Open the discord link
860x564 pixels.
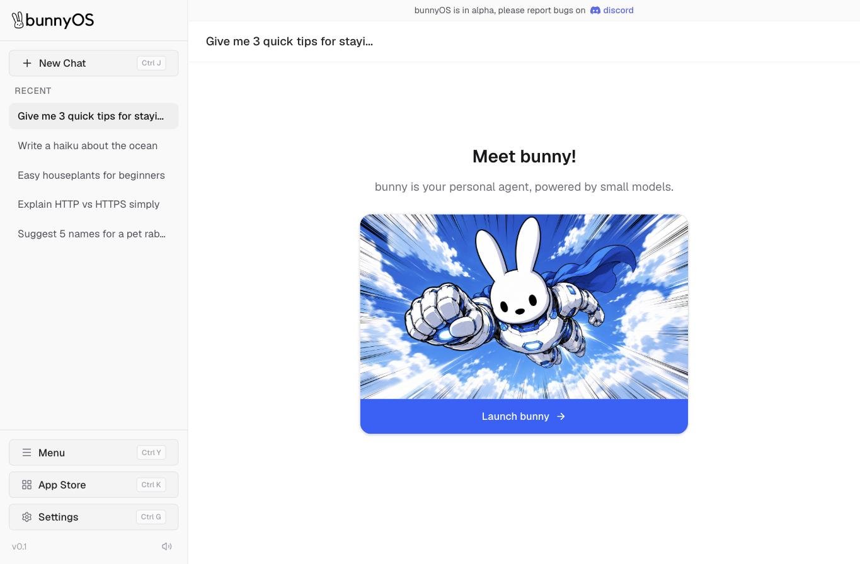tap(612, 10)
